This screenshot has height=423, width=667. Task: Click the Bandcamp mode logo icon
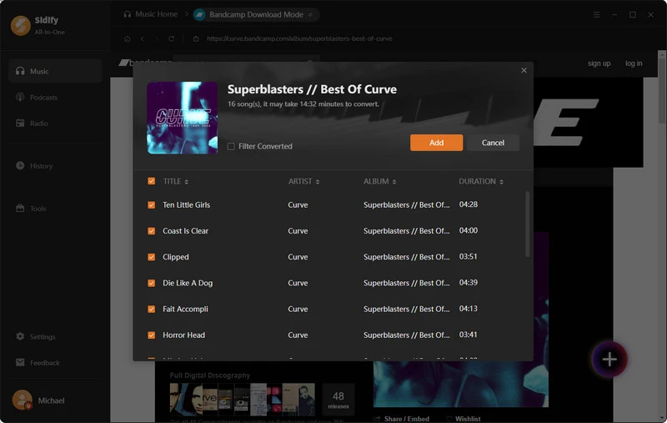[x=199, y=15]
